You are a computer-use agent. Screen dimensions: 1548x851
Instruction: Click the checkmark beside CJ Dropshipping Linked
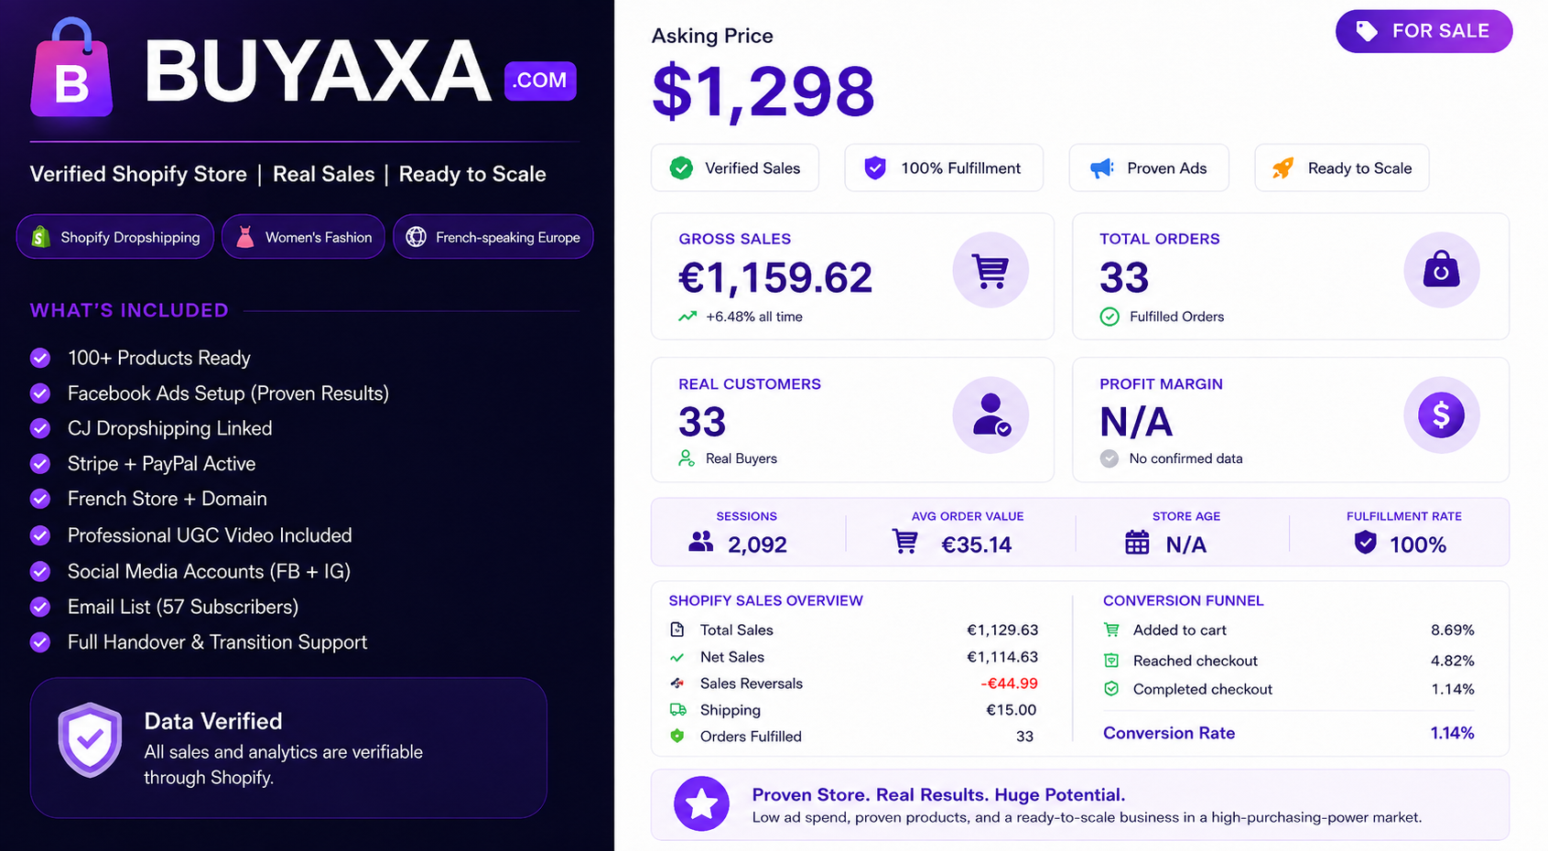(40, 428)
